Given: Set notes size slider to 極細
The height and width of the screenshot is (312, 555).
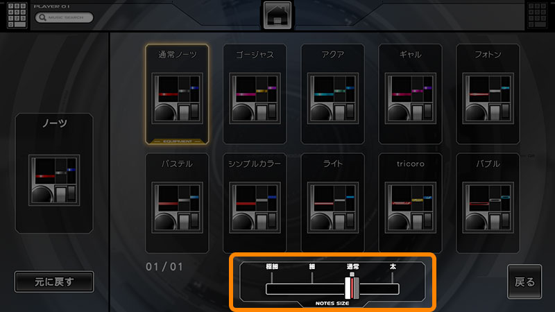Looking at the screenshot, I should [x=272, y=288].
